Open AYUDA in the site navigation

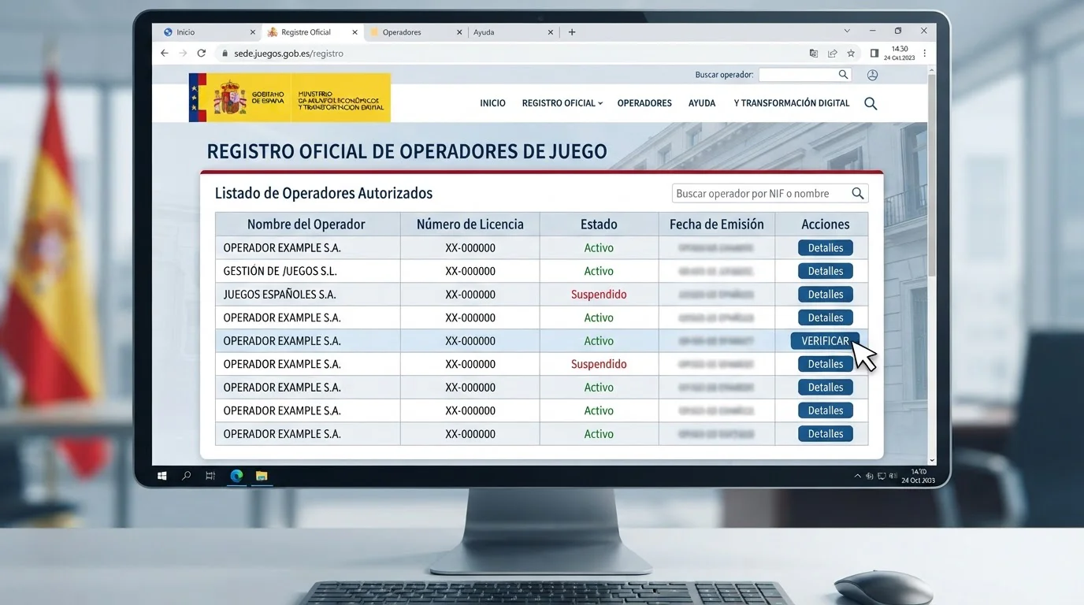[702, 103]
